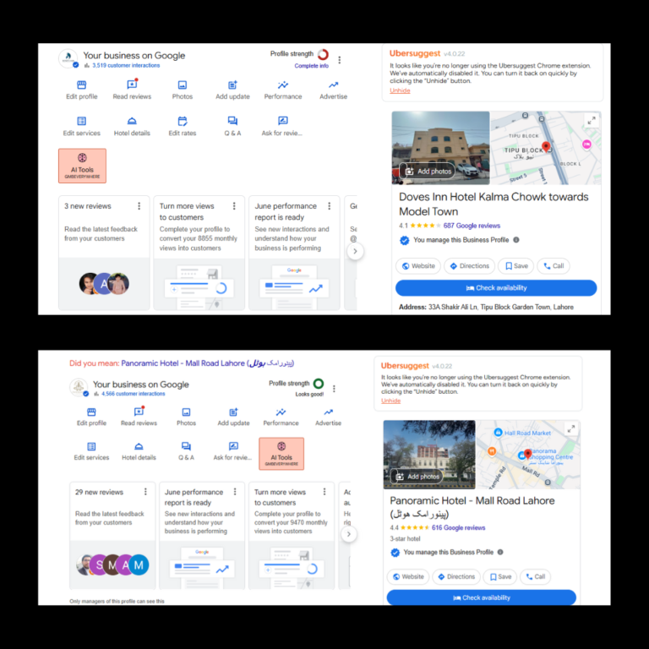Viewport: 649px width, 649px height.
Task: Click Add update in Panoramic Hotel panel
Action: pyautogui.click(x=233, y=417)
